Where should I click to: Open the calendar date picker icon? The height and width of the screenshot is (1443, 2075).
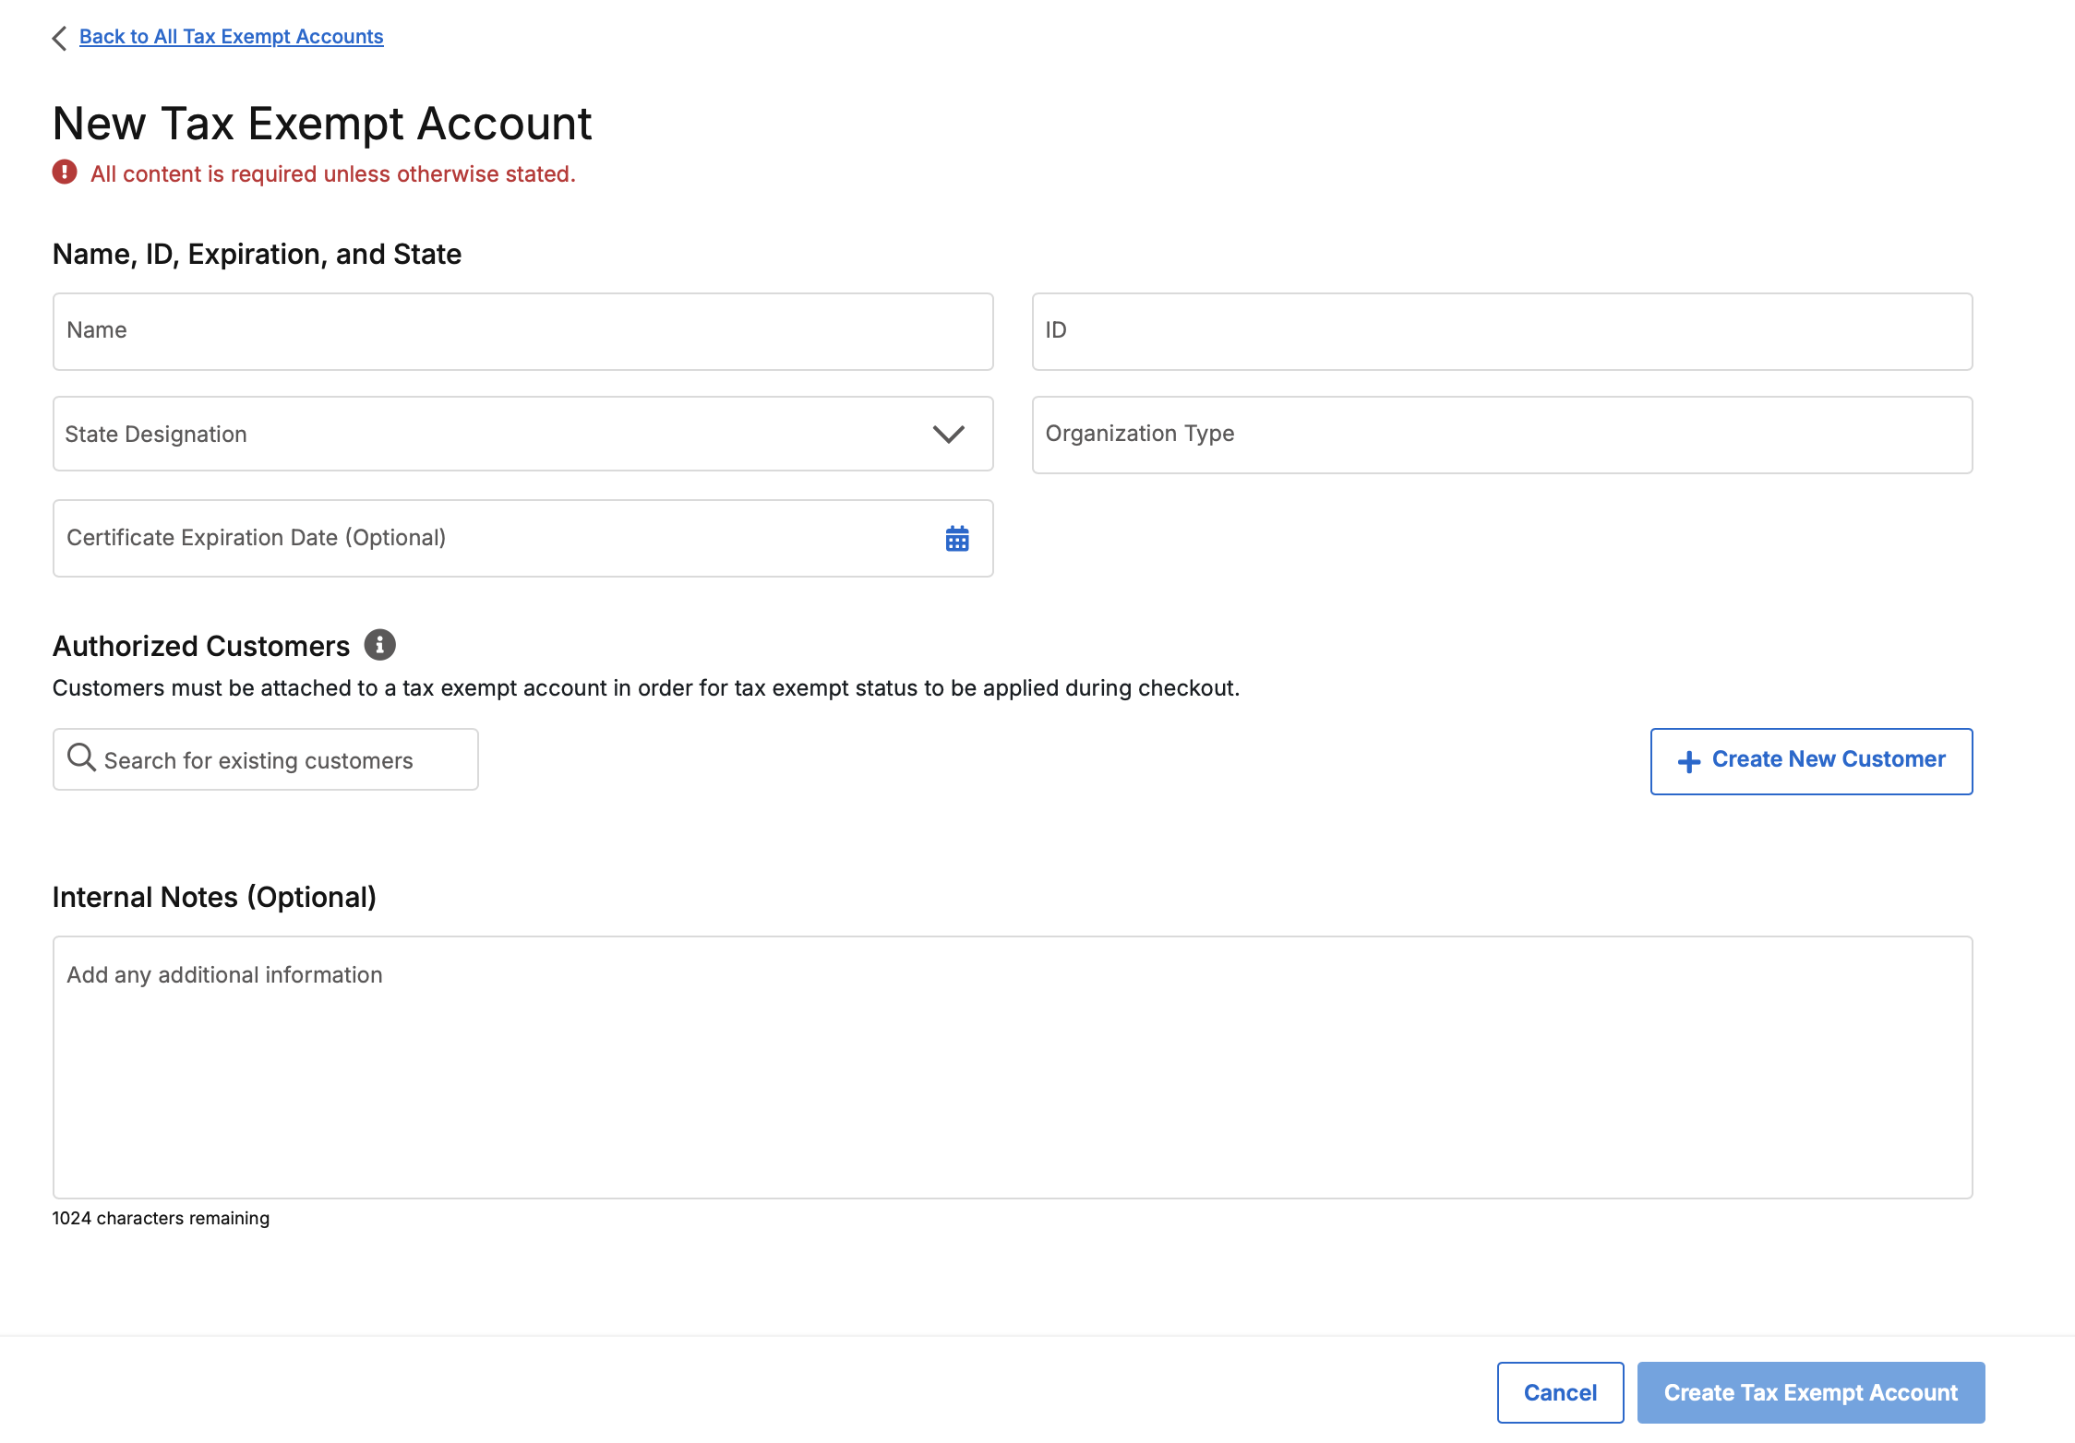(x=957, y=539)
